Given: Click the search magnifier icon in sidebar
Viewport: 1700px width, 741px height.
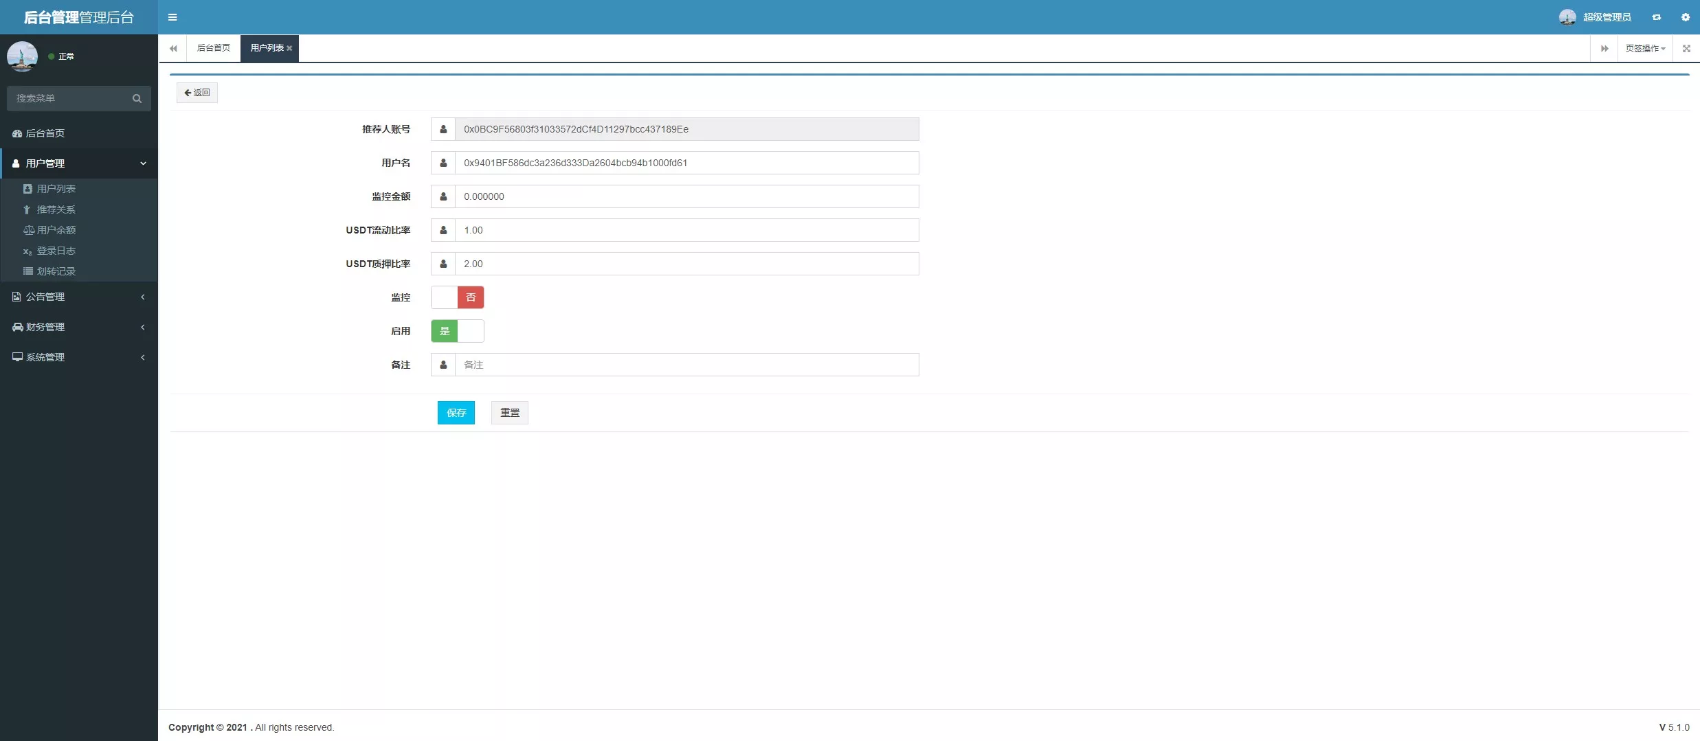Looking at the screenshot, I should pyautogui.click(x=137, y=98).
